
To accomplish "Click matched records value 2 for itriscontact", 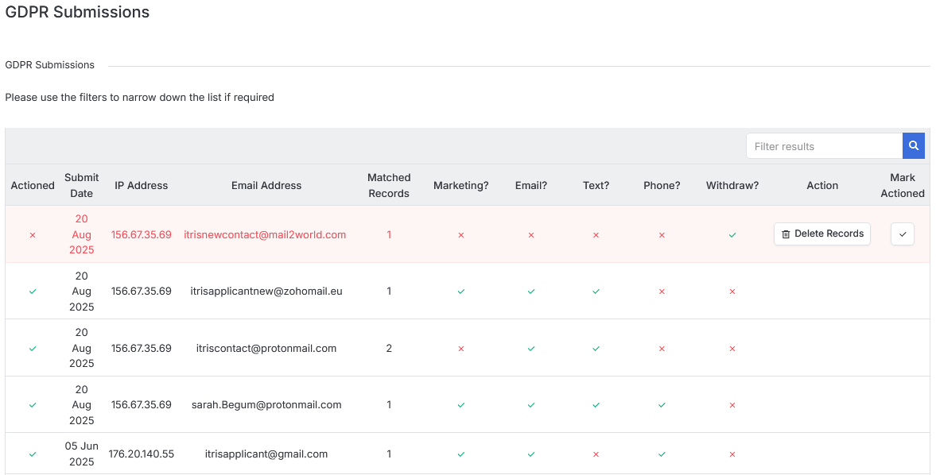I will pyautogui.click(x=389, y=348).
